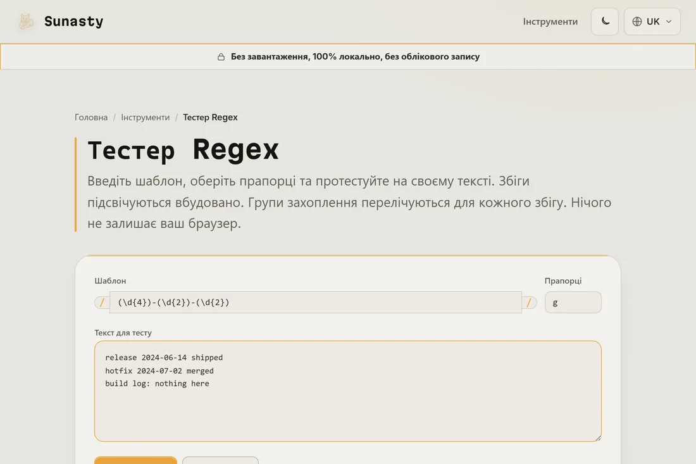Focus the Шаблон regex pattern field
The height and width of the screenshot is (464, 696).
315,303
